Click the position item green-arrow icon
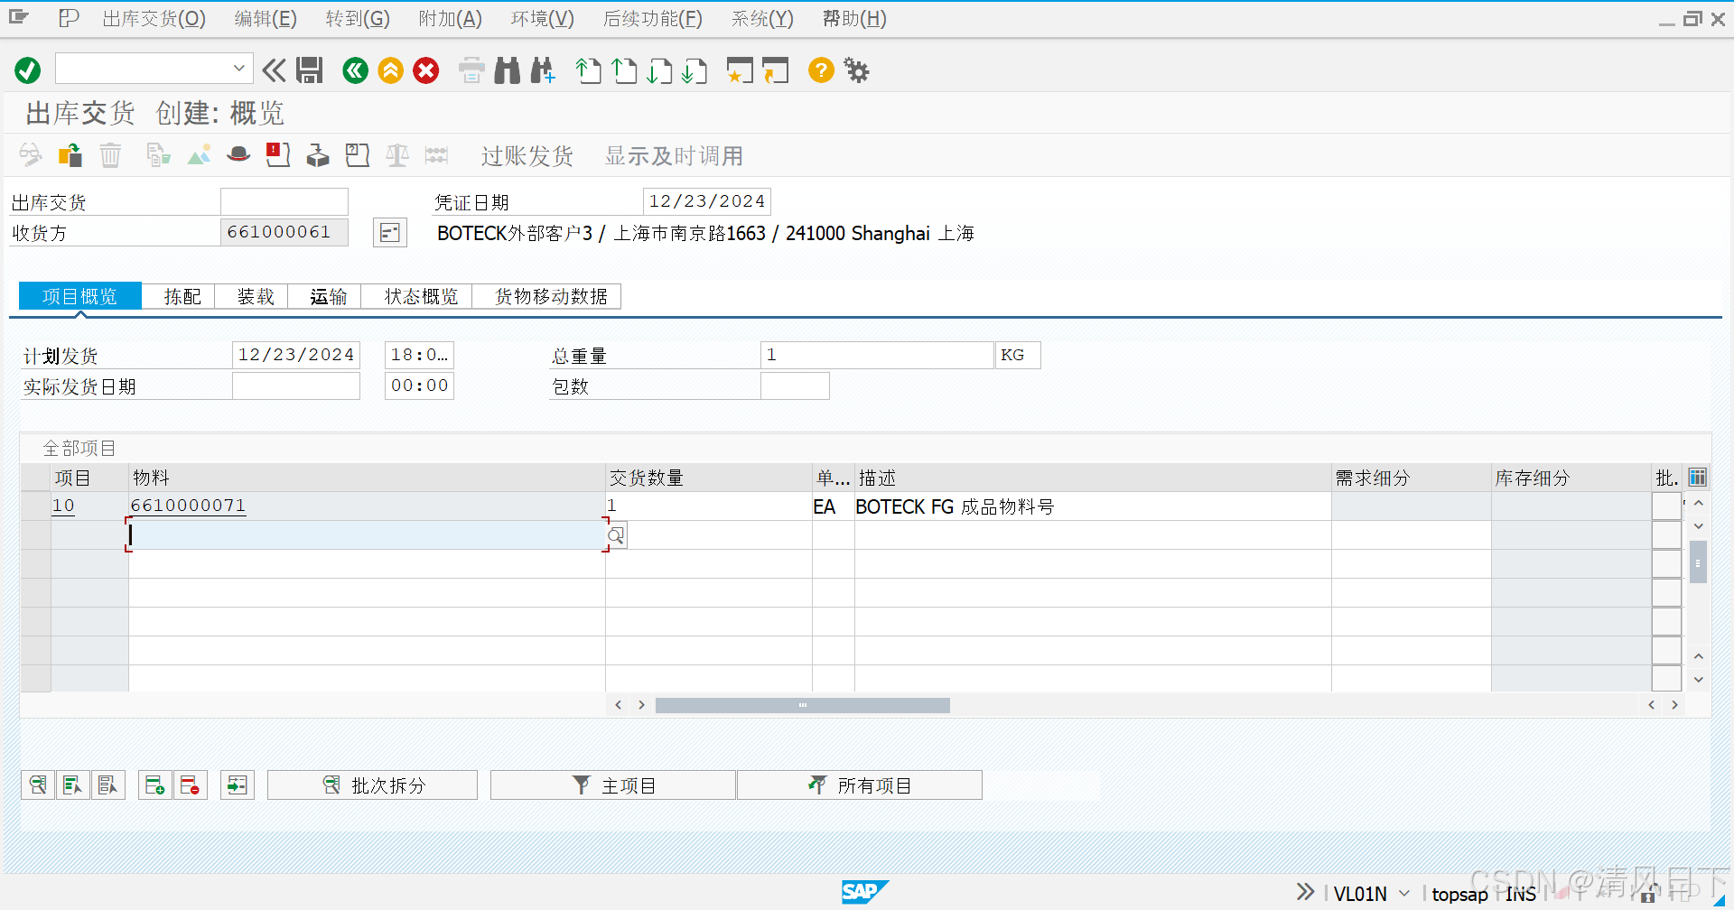Screen dimensions: 1734x910 (x=238, y=785)
